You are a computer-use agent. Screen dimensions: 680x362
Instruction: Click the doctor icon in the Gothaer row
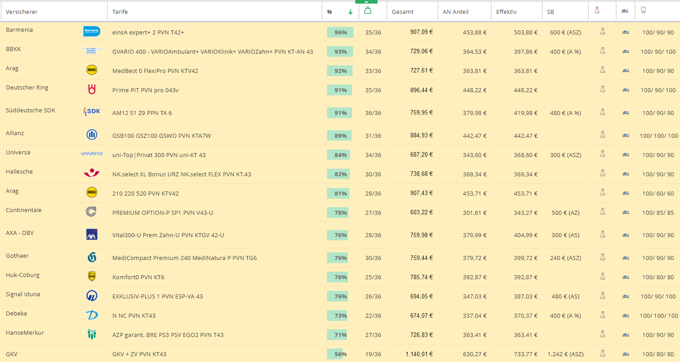pos(603,257)
